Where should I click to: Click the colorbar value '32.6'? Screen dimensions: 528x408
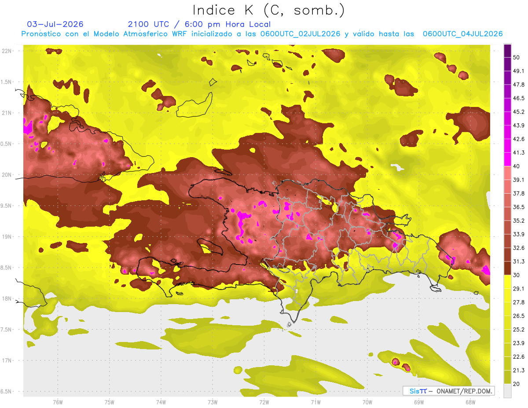[519, 248]
